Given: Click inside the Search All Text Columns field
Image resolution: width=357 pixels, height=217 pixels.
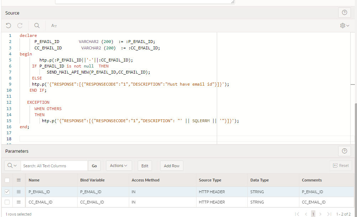Looking at the screenshot, I should point(54,166).
